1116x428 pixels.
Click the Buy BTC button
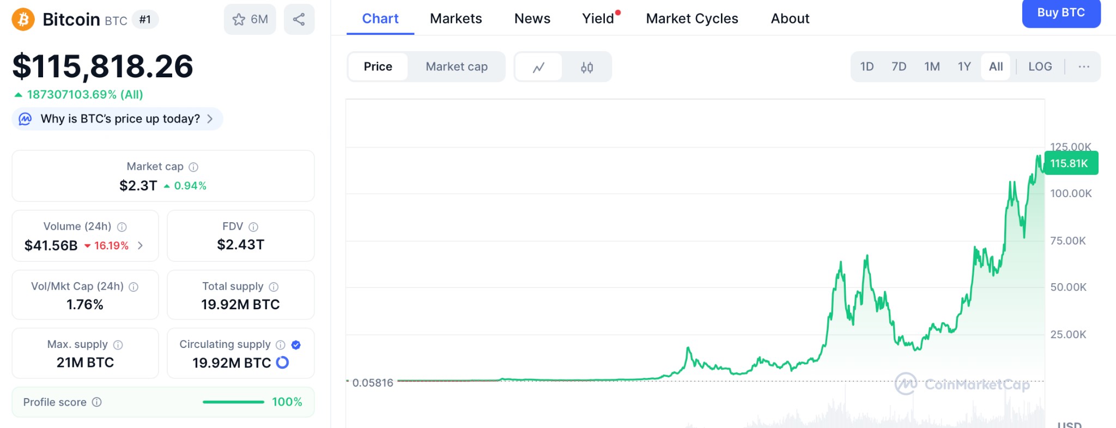click(1060, 13)
